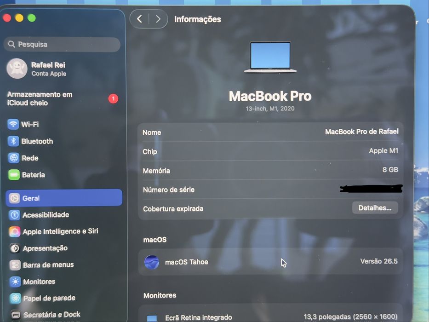Minimize window with the yellow button

click(19, 18)
